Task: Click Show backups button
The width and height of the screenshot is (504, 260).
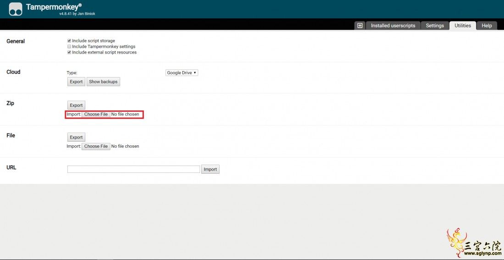Action: point(103,82)
